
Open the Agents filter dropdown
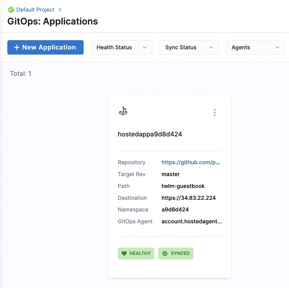coord(255,47)
